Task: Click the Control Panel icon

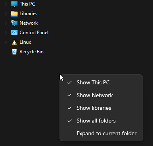Action: click(x=14, y=33)
